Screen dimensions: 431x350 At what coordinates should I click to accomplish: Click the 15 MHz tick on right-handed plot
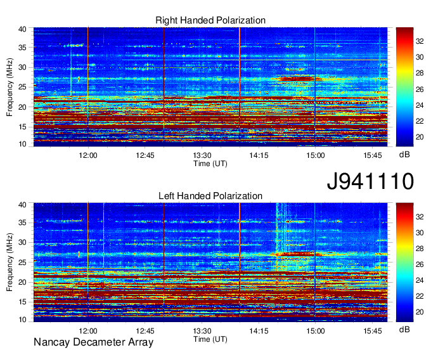tap(22, 127)
